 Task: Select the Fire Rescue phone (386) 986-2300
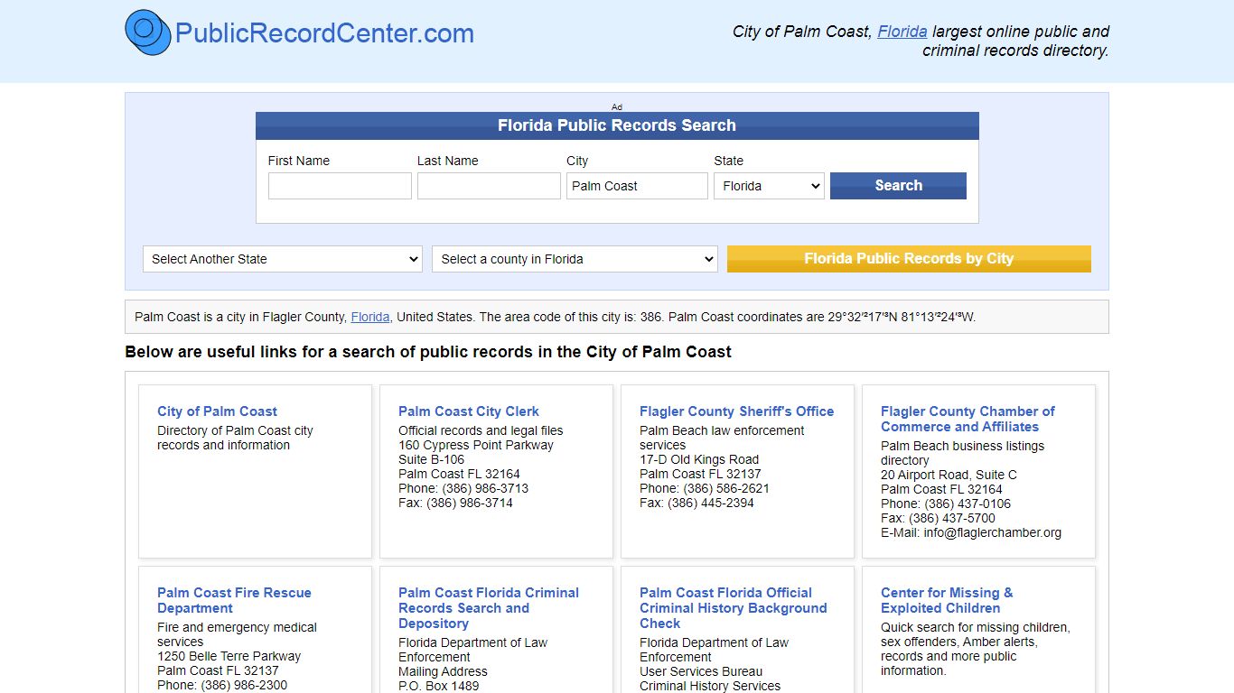244,685
